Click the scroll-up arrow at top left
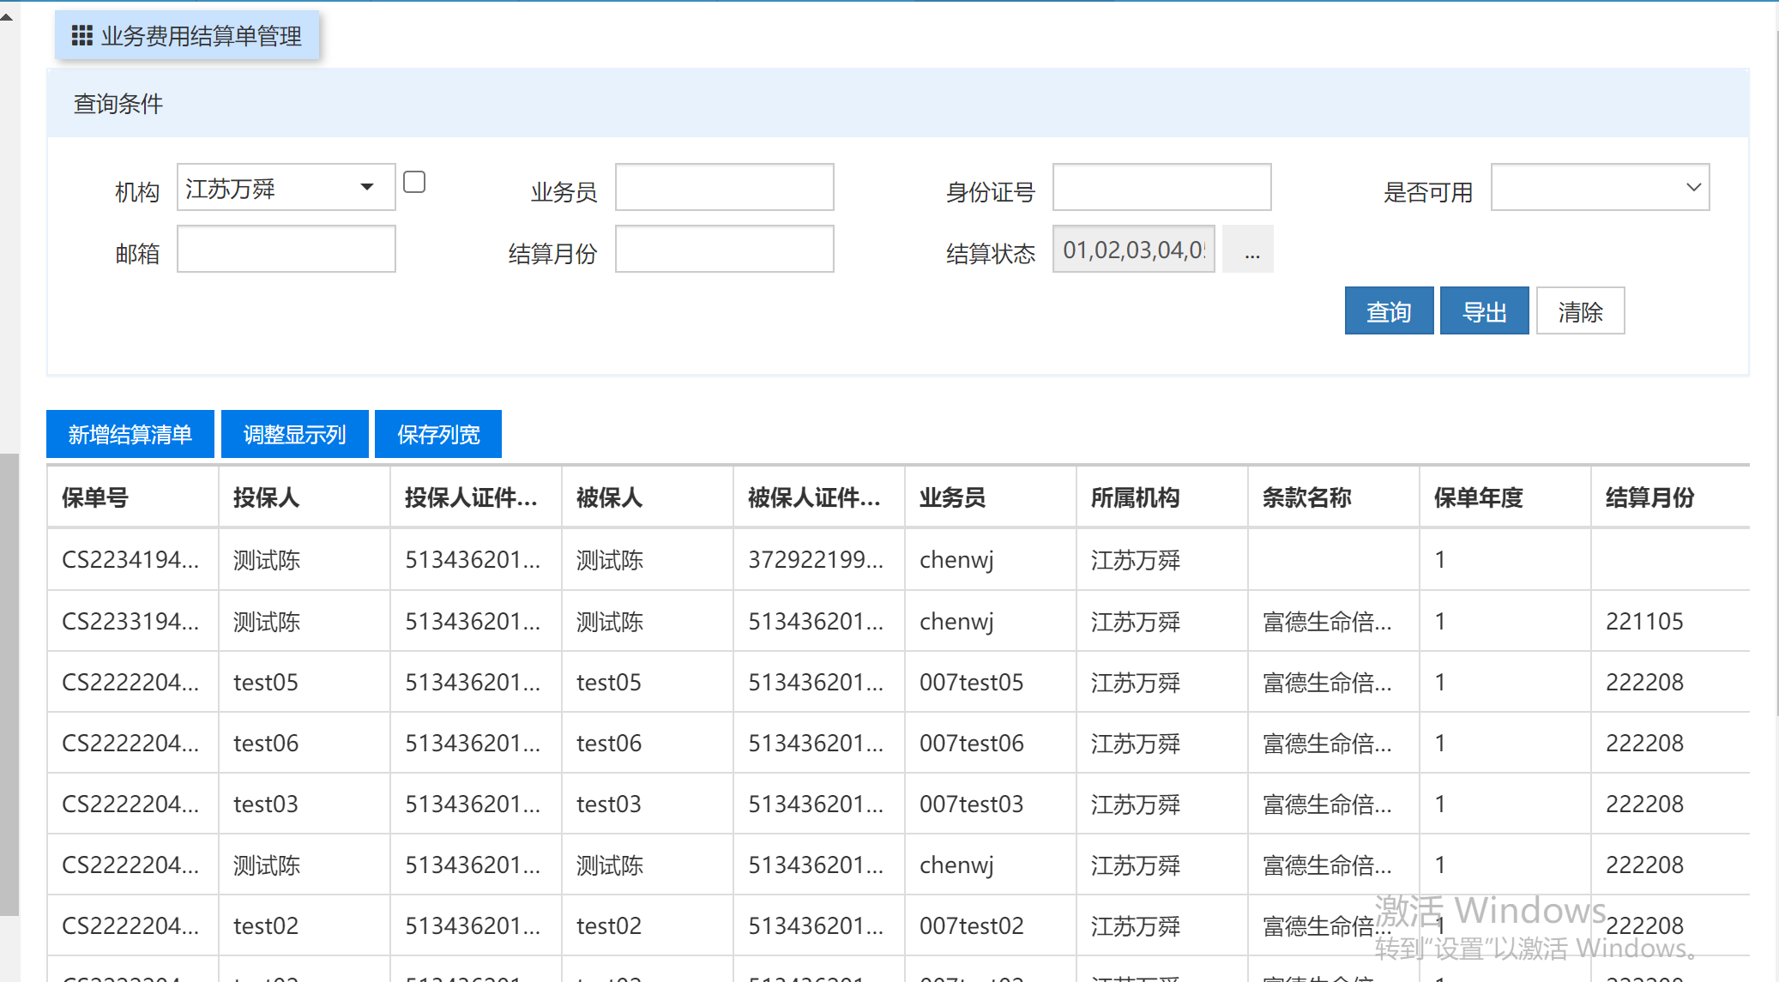This screenshot has width=1779, height=982. (x=7, y=16)
